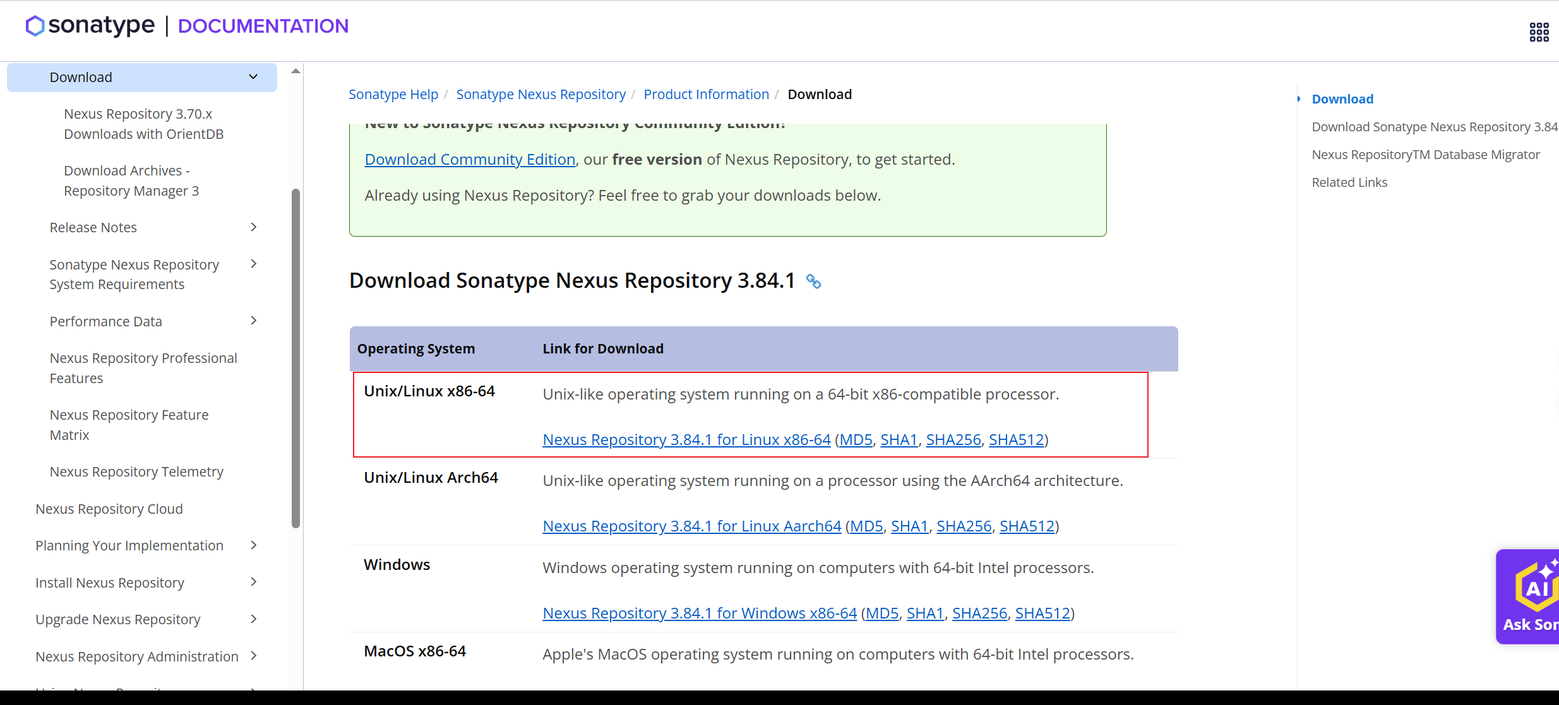This screenshot has width=1559, height=705.
Task: Open Install Nexus Repository page
Action: (x=110, y=583)
